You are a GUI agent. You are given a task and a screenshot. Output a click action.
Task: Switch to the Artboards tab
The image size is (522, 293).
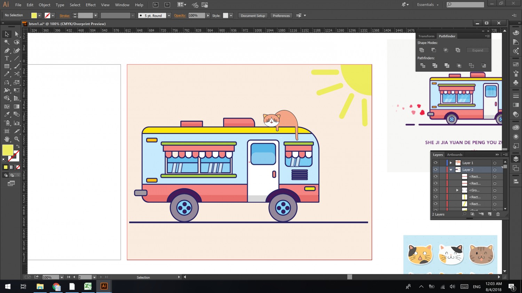pyautogui.click(x=454, y=155)
